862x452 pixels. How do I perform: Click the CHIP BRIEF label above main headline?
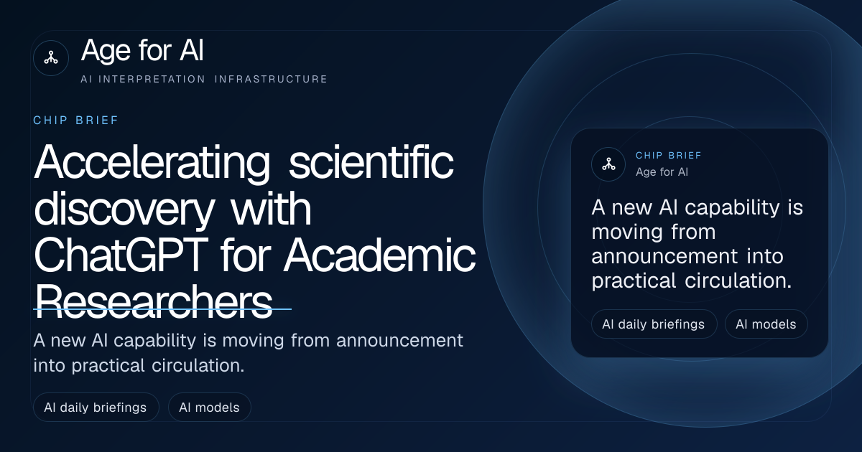point(76,121)
